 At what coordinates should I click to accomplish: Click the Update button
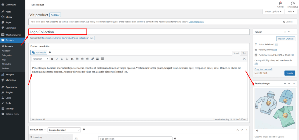290,73
